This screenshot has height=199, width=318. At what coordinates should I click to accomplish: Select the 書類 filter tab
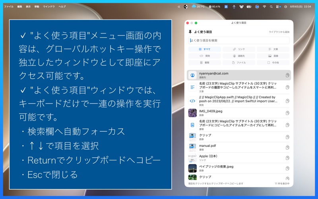[x=204, y=62]
